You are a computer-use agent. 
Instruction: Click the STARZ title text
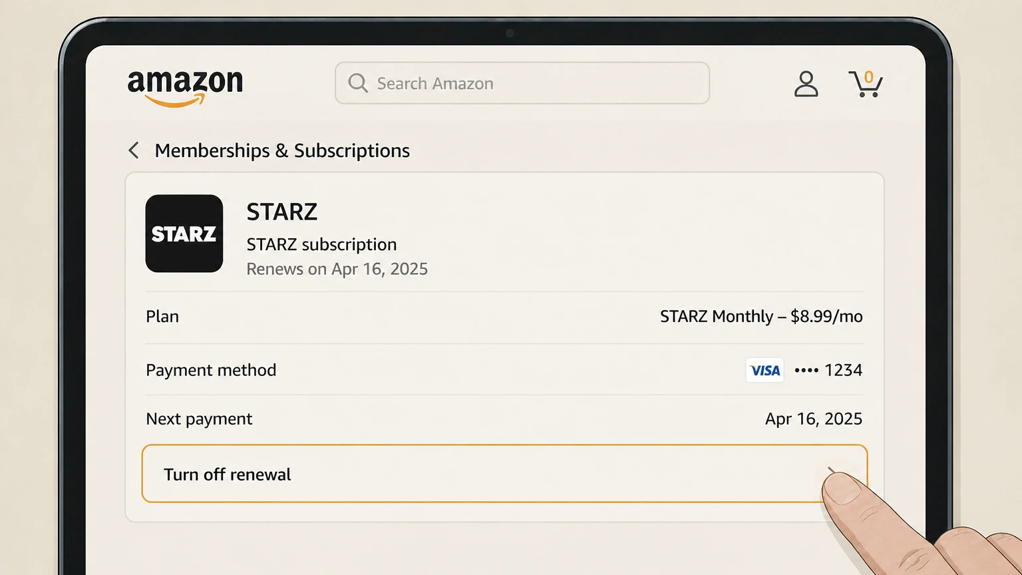282,212
